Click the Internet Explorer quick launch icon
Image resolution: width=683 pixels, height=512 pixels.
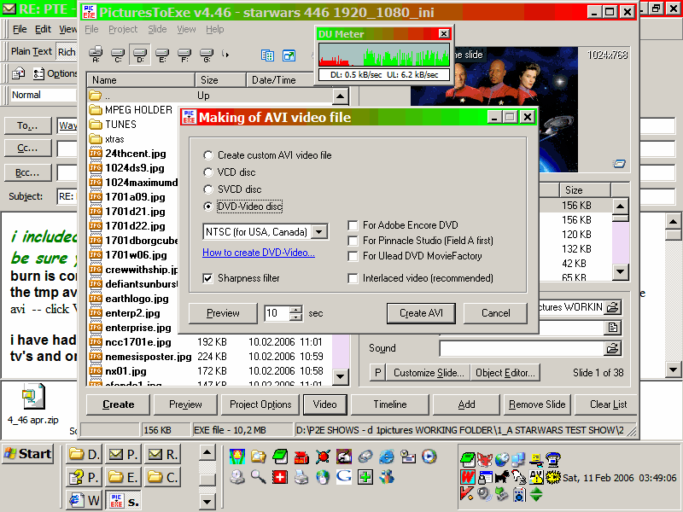point(387,457)
